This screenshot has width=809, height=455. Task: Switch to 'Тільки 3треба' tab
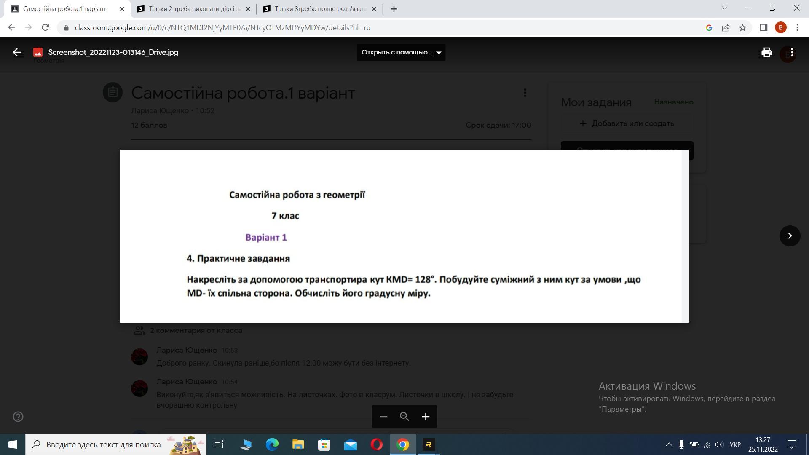click(x=319, y=9)
